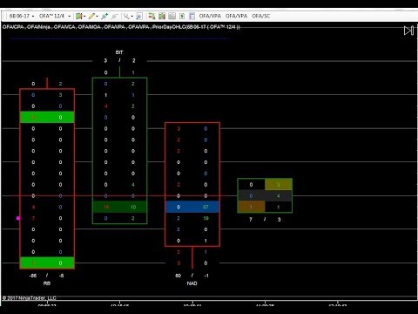The image size is (418, 314).
Task: Click the skip-to-end arrow at chart corner
Action: pyautogui.click(x=408, y=31)
